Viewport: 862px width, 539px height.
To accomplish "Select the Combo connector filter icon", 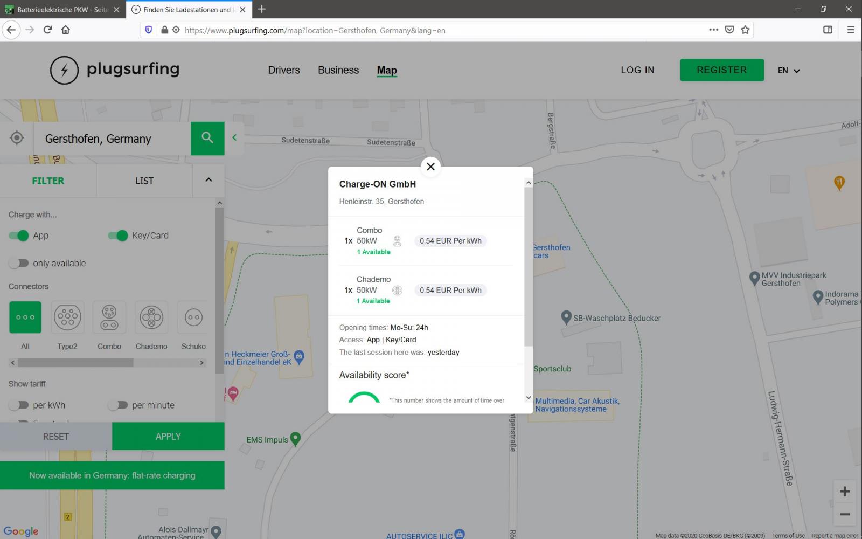I will 109,317.
